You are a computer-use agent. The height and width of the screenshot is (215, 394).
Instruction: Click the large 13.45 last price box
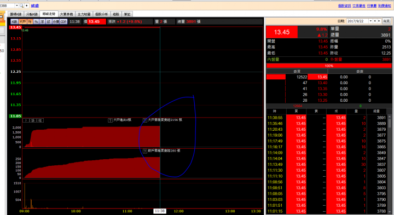coord(282,32)
